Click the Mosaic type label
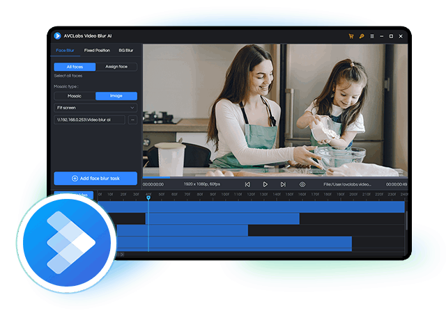The height and width of the screenshot is (313, 446). [66, 86]
